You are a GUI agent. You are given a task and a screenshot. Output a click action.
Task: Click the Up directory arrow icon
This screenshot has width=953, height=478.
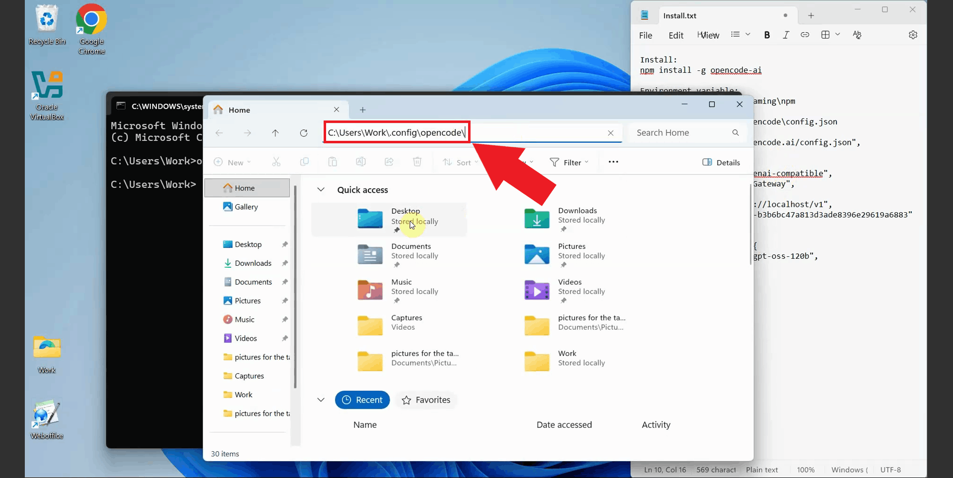tap(275, 133)
